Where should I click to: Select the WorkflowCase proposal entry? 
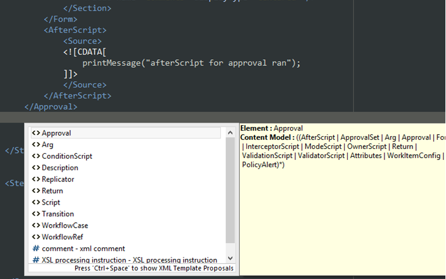[65, 225]
